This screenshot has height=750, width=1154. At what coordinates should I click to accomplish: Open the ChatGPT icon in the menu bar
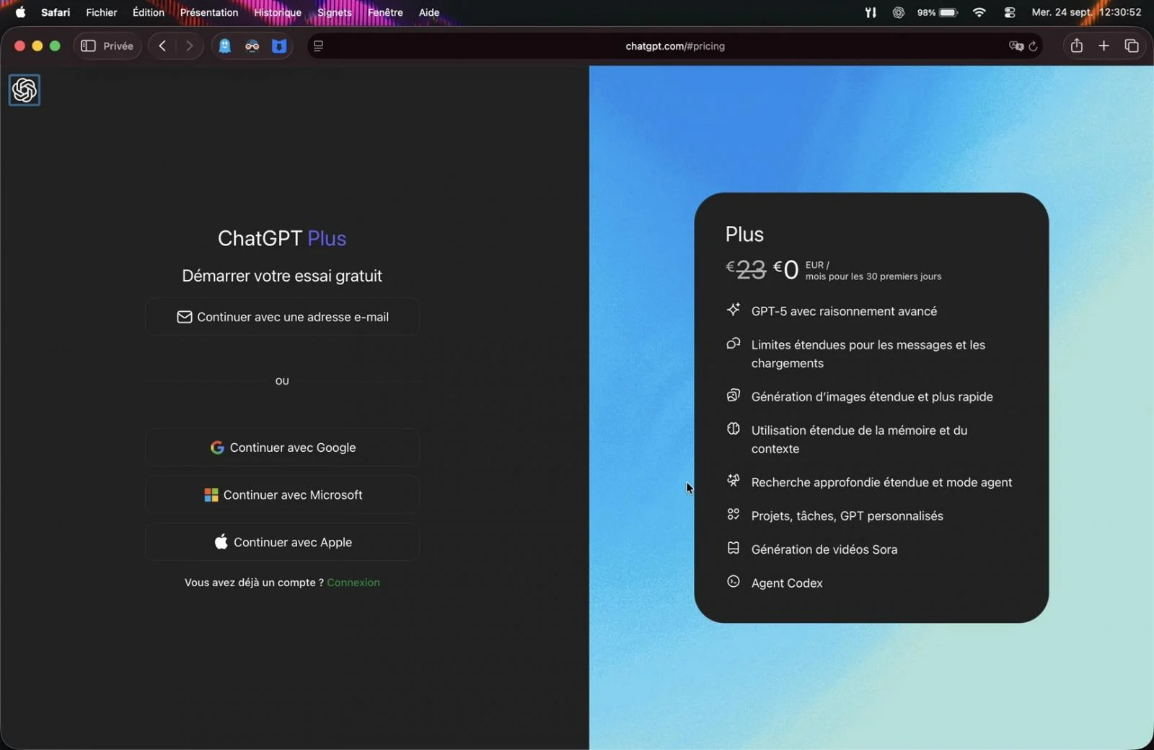tap(898, 12)
